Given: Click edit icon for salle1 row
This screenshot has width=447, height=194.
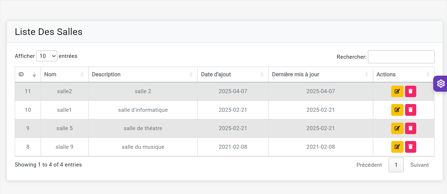Looking at the screenshot, I should click(x=397, y=110).
